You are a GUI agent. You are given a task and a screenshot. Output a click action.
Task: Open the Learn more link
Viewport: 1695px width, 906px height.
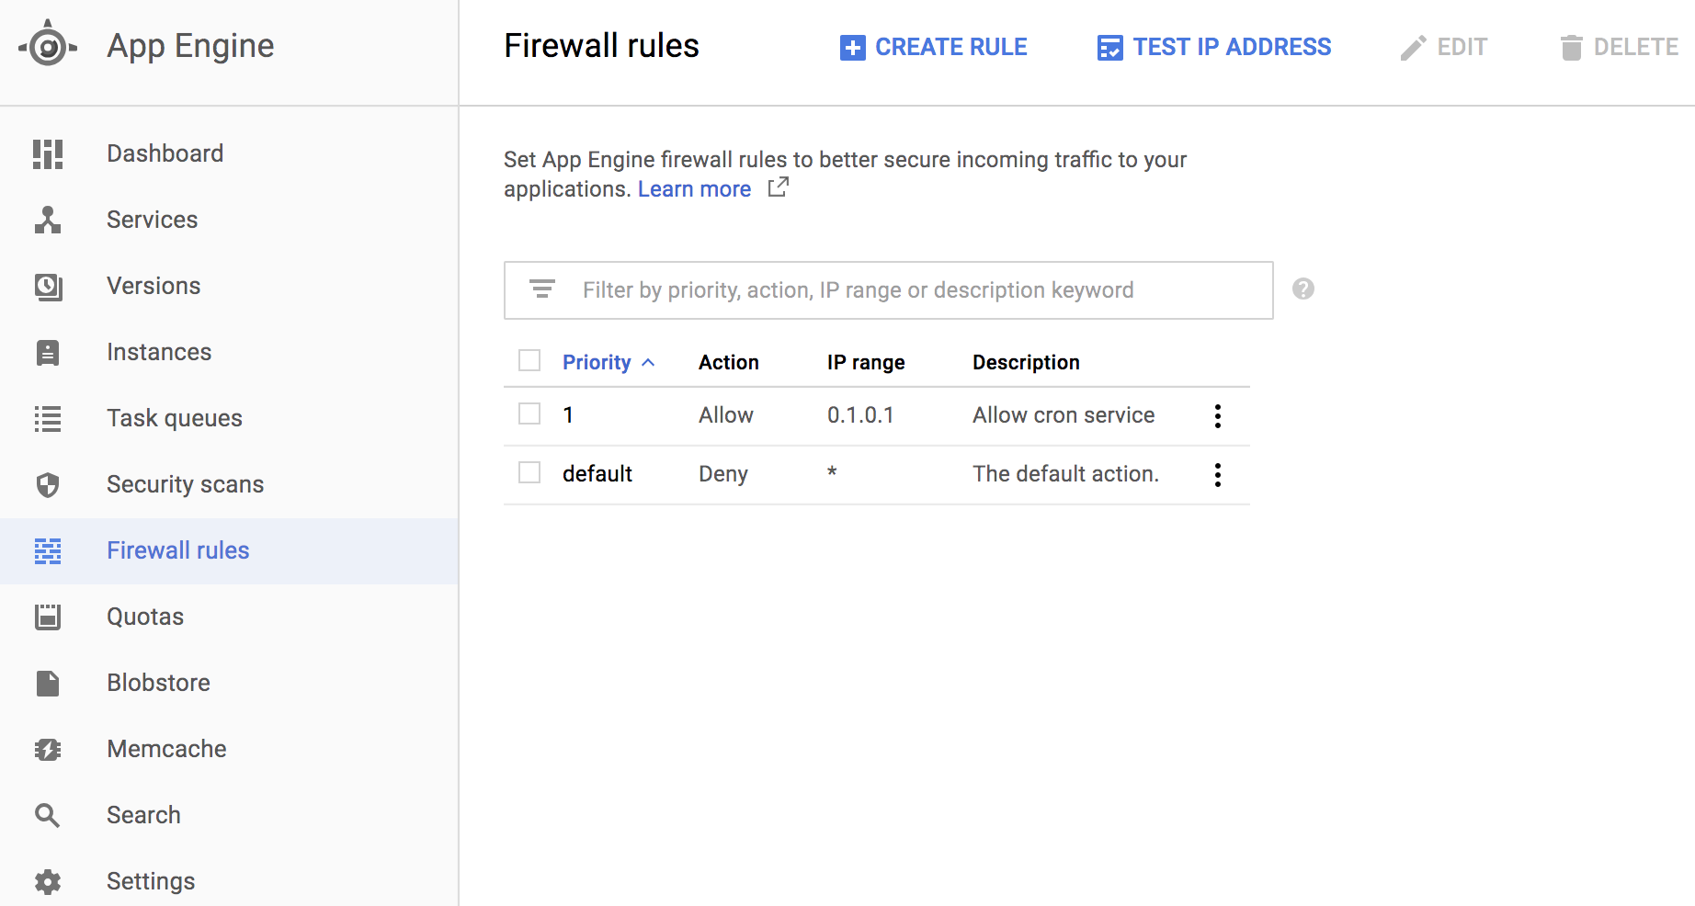click(x=694, y=189)
